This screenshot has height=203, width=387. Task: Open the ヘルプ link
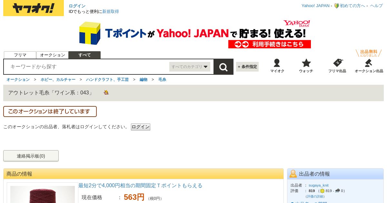(x=376, y=6)
